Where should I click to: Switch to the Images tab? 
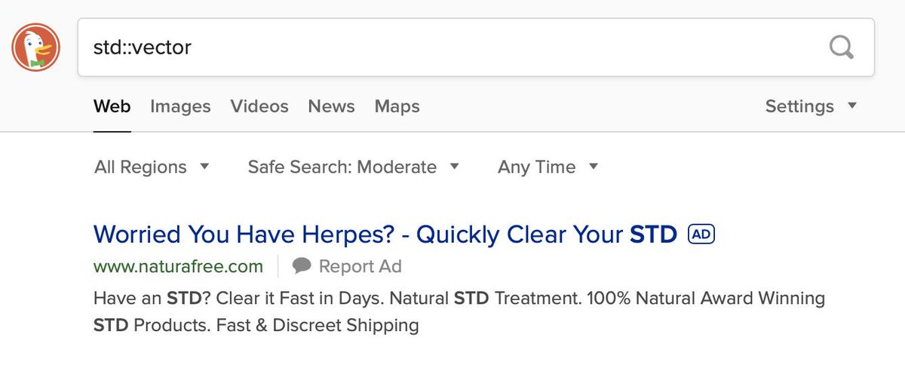[180, 106]
